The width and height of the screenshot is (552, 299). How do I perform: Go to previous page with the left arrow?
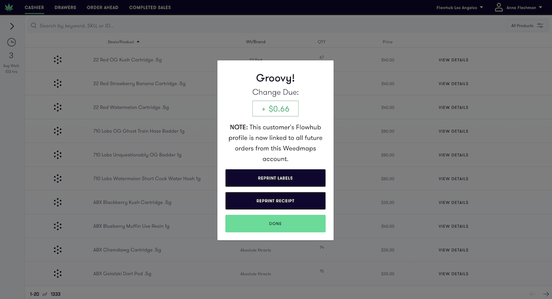[x=533, y=294]
